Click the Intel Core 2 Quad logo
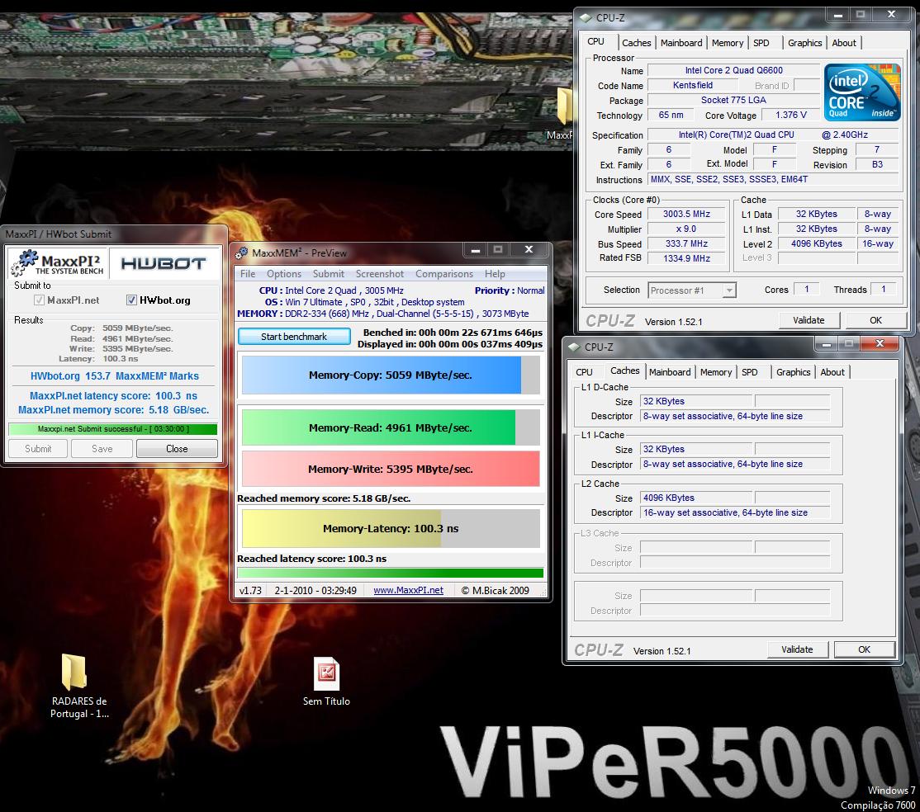The image size is (920, 812). [x=862, y=92]
